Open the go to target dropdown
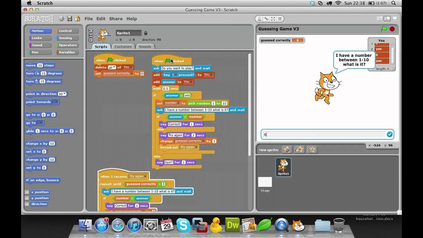423x238 pixels. tap(40, 123)
